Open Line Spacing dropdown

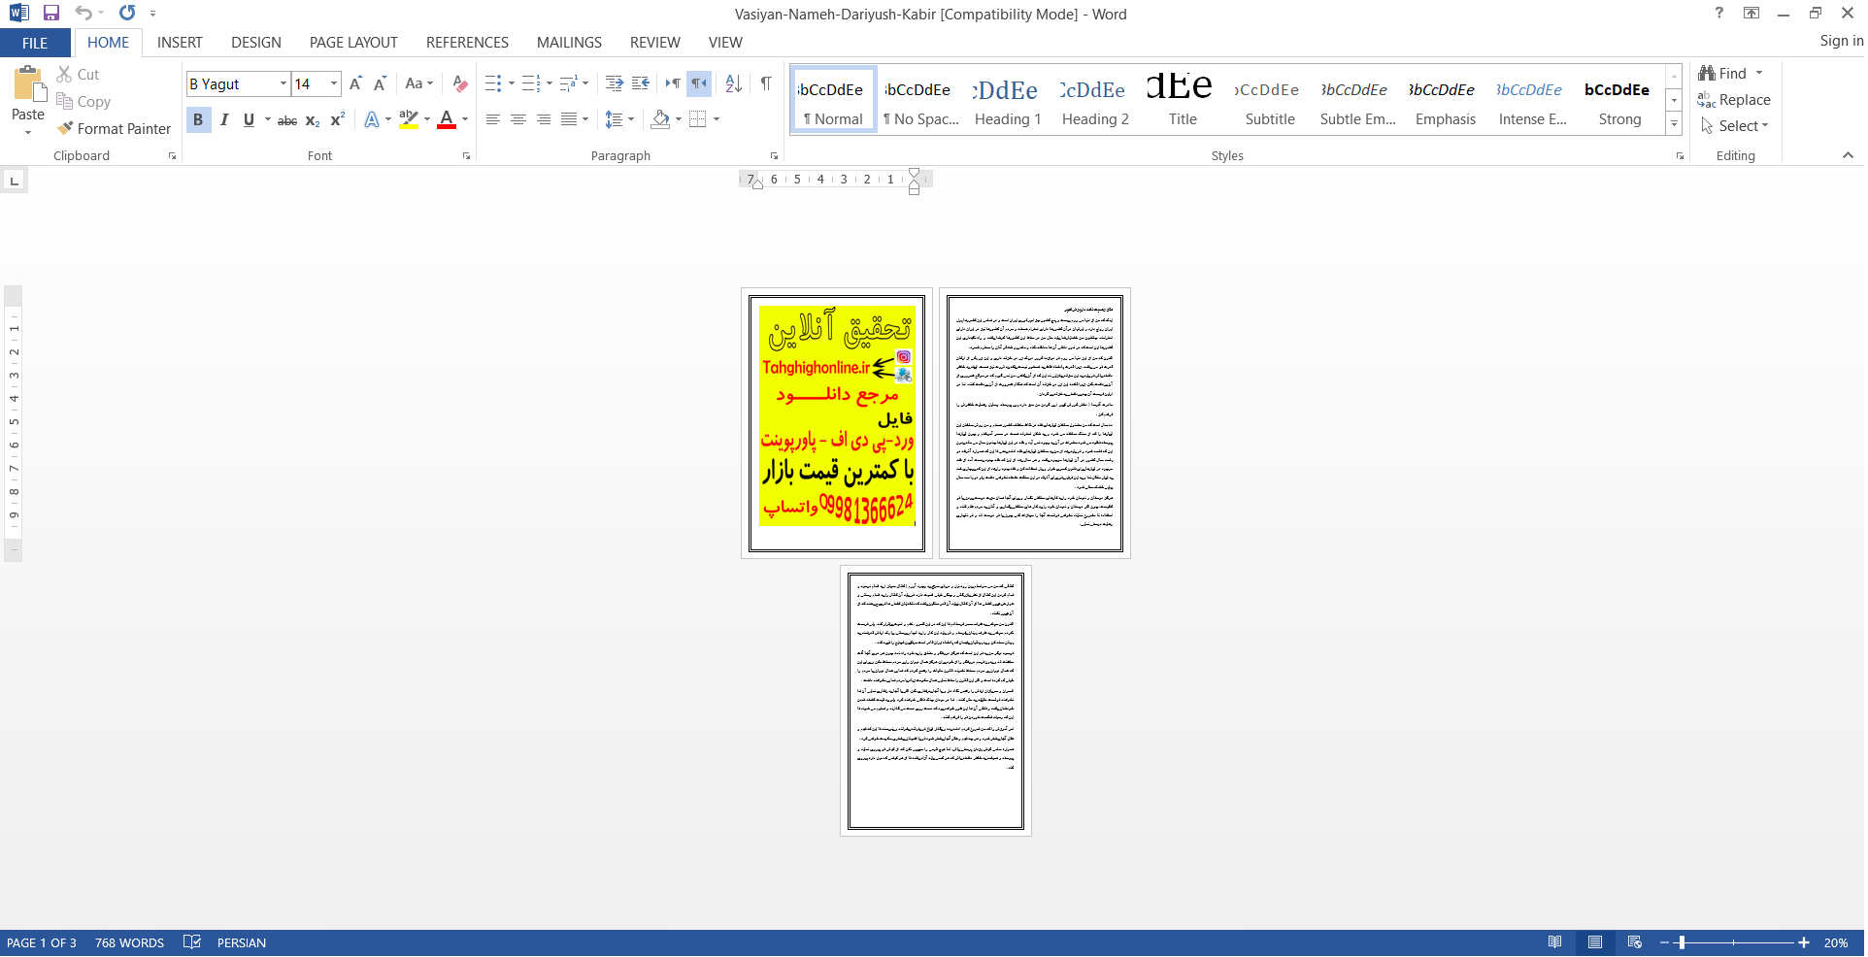tap(619, 119)
